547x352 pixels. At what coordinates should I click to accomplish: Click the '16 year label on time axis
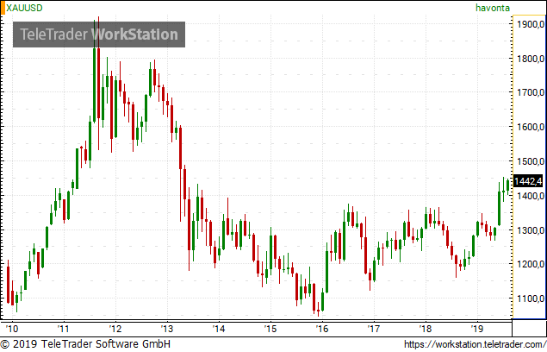click(x=322, y=329)
